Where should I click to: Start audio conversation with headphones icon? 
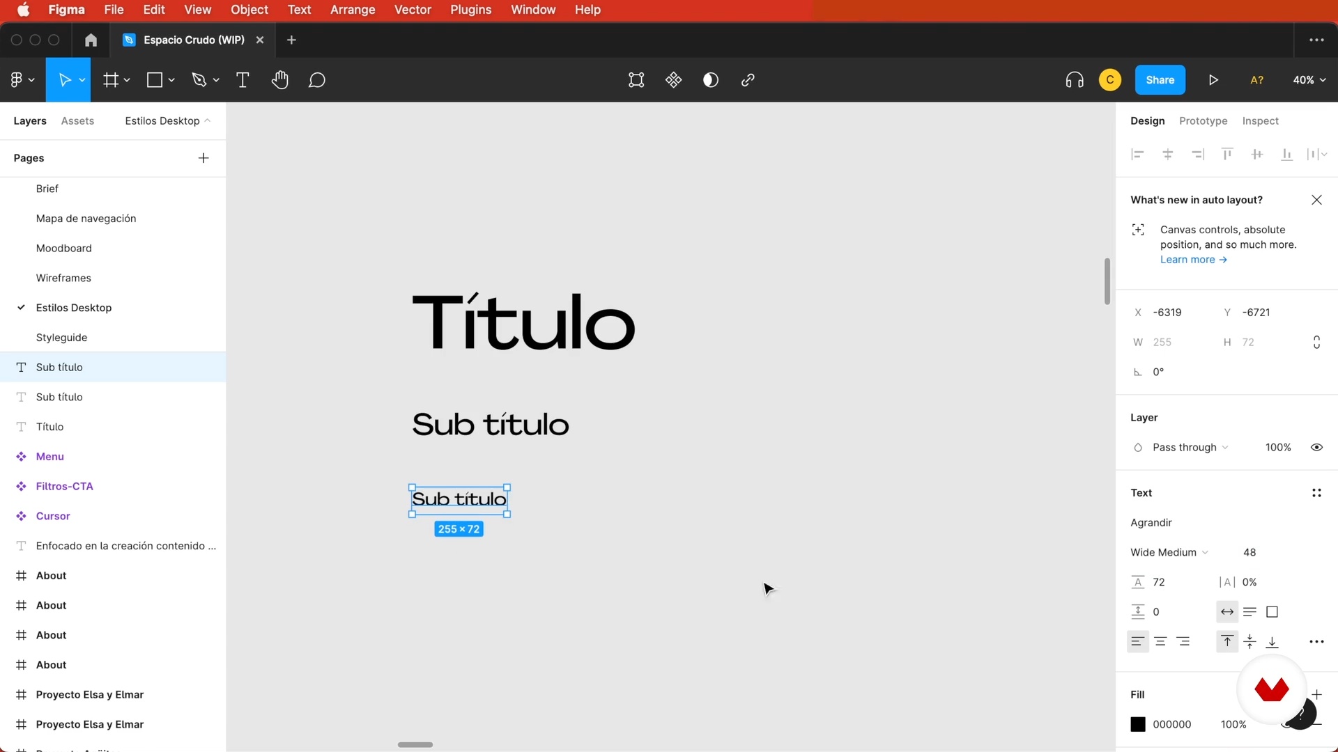1075,80
